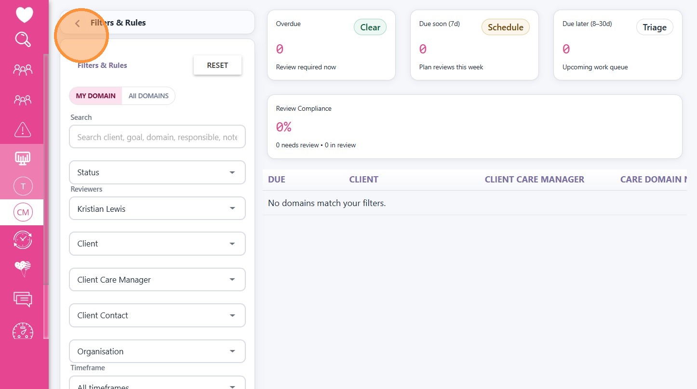Open the chat messages sidebar icon

coord(23,299)
